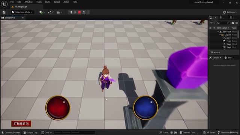Viewport: 240px width, 135px height.
Task: Click the ATTRIBUTES button in the game HUD
Action: 21,124
